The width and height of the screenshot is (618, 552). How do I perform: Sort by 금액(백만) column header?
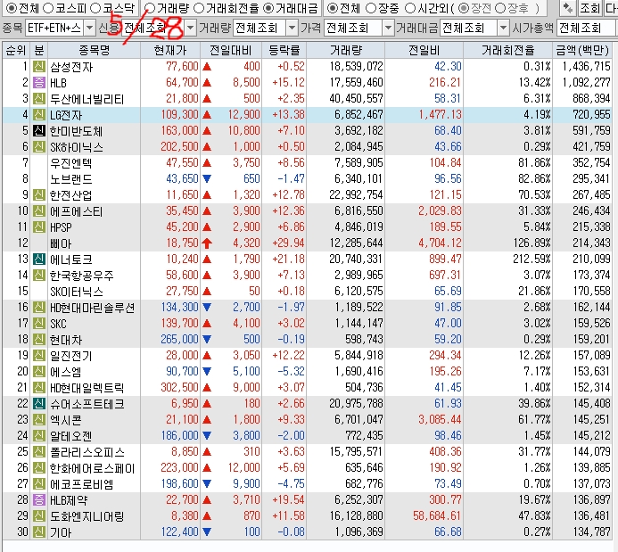click(x=582, y=50)
